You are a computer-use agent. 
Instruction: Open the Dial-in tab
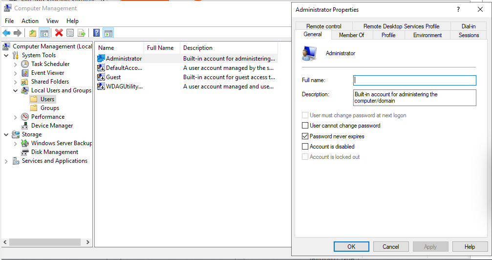(469, 26)
